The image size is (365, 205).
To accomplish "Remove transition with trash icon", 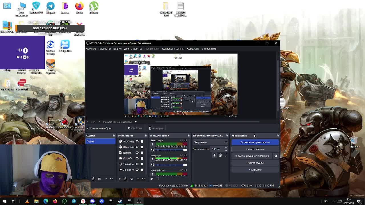I will [220, 155].
